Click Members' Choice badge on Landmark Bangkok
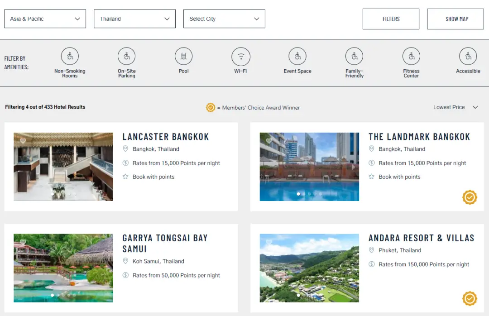 [470, 197]
